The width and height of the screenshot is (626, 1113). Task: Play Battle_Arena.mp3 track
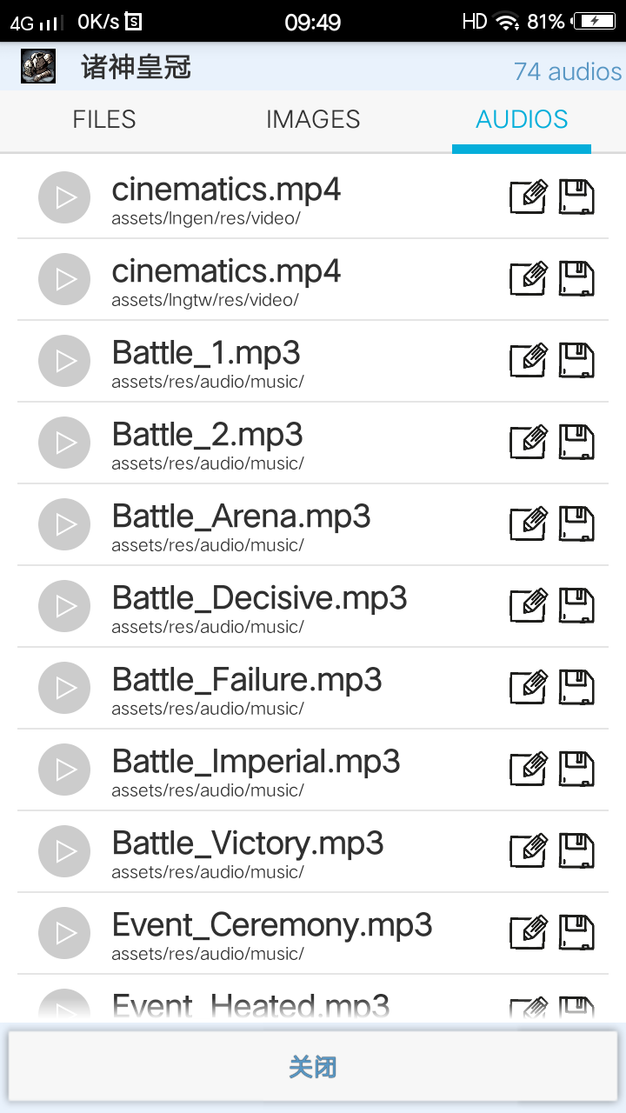pos(64,524)
